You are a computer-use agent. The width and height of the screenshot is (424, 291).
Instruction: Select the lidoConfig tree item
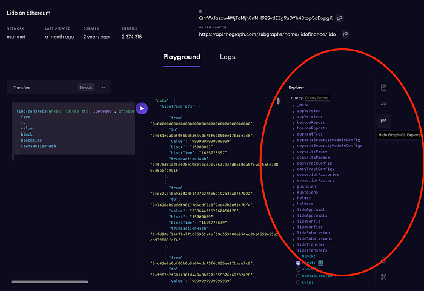[308, 221]
